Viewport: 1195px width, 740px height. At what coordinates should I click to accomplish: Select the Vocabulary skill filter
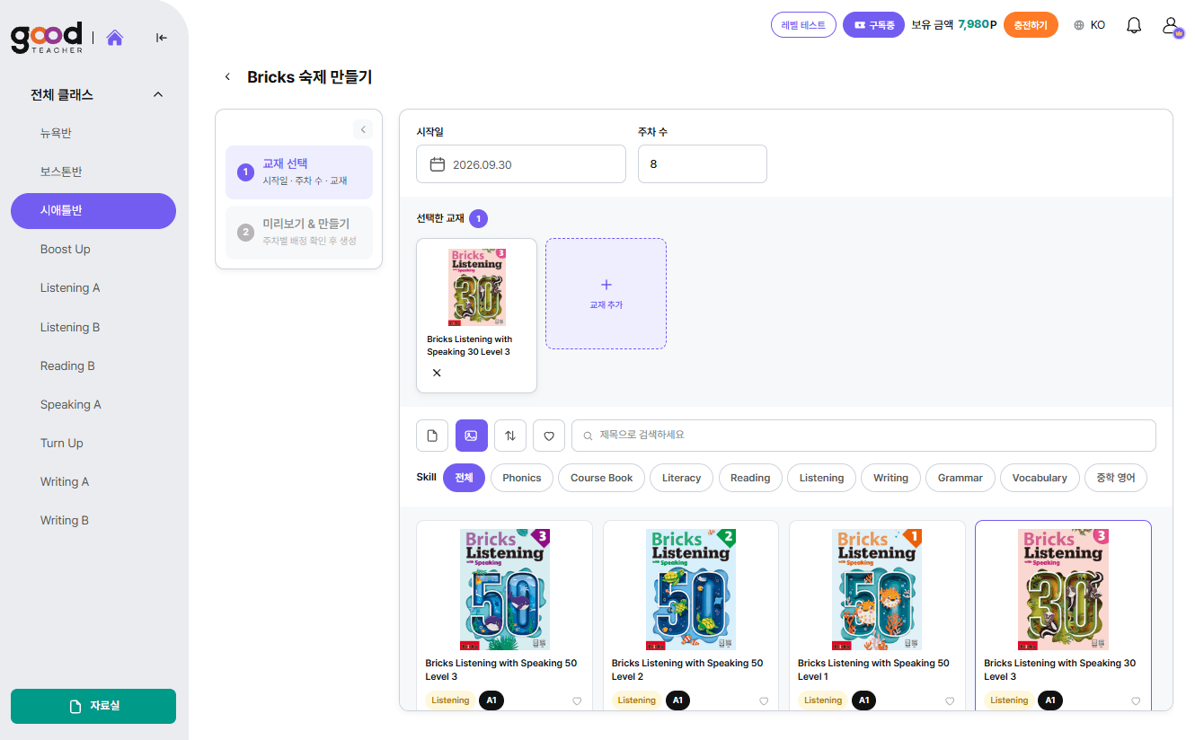coord(1040,478)
